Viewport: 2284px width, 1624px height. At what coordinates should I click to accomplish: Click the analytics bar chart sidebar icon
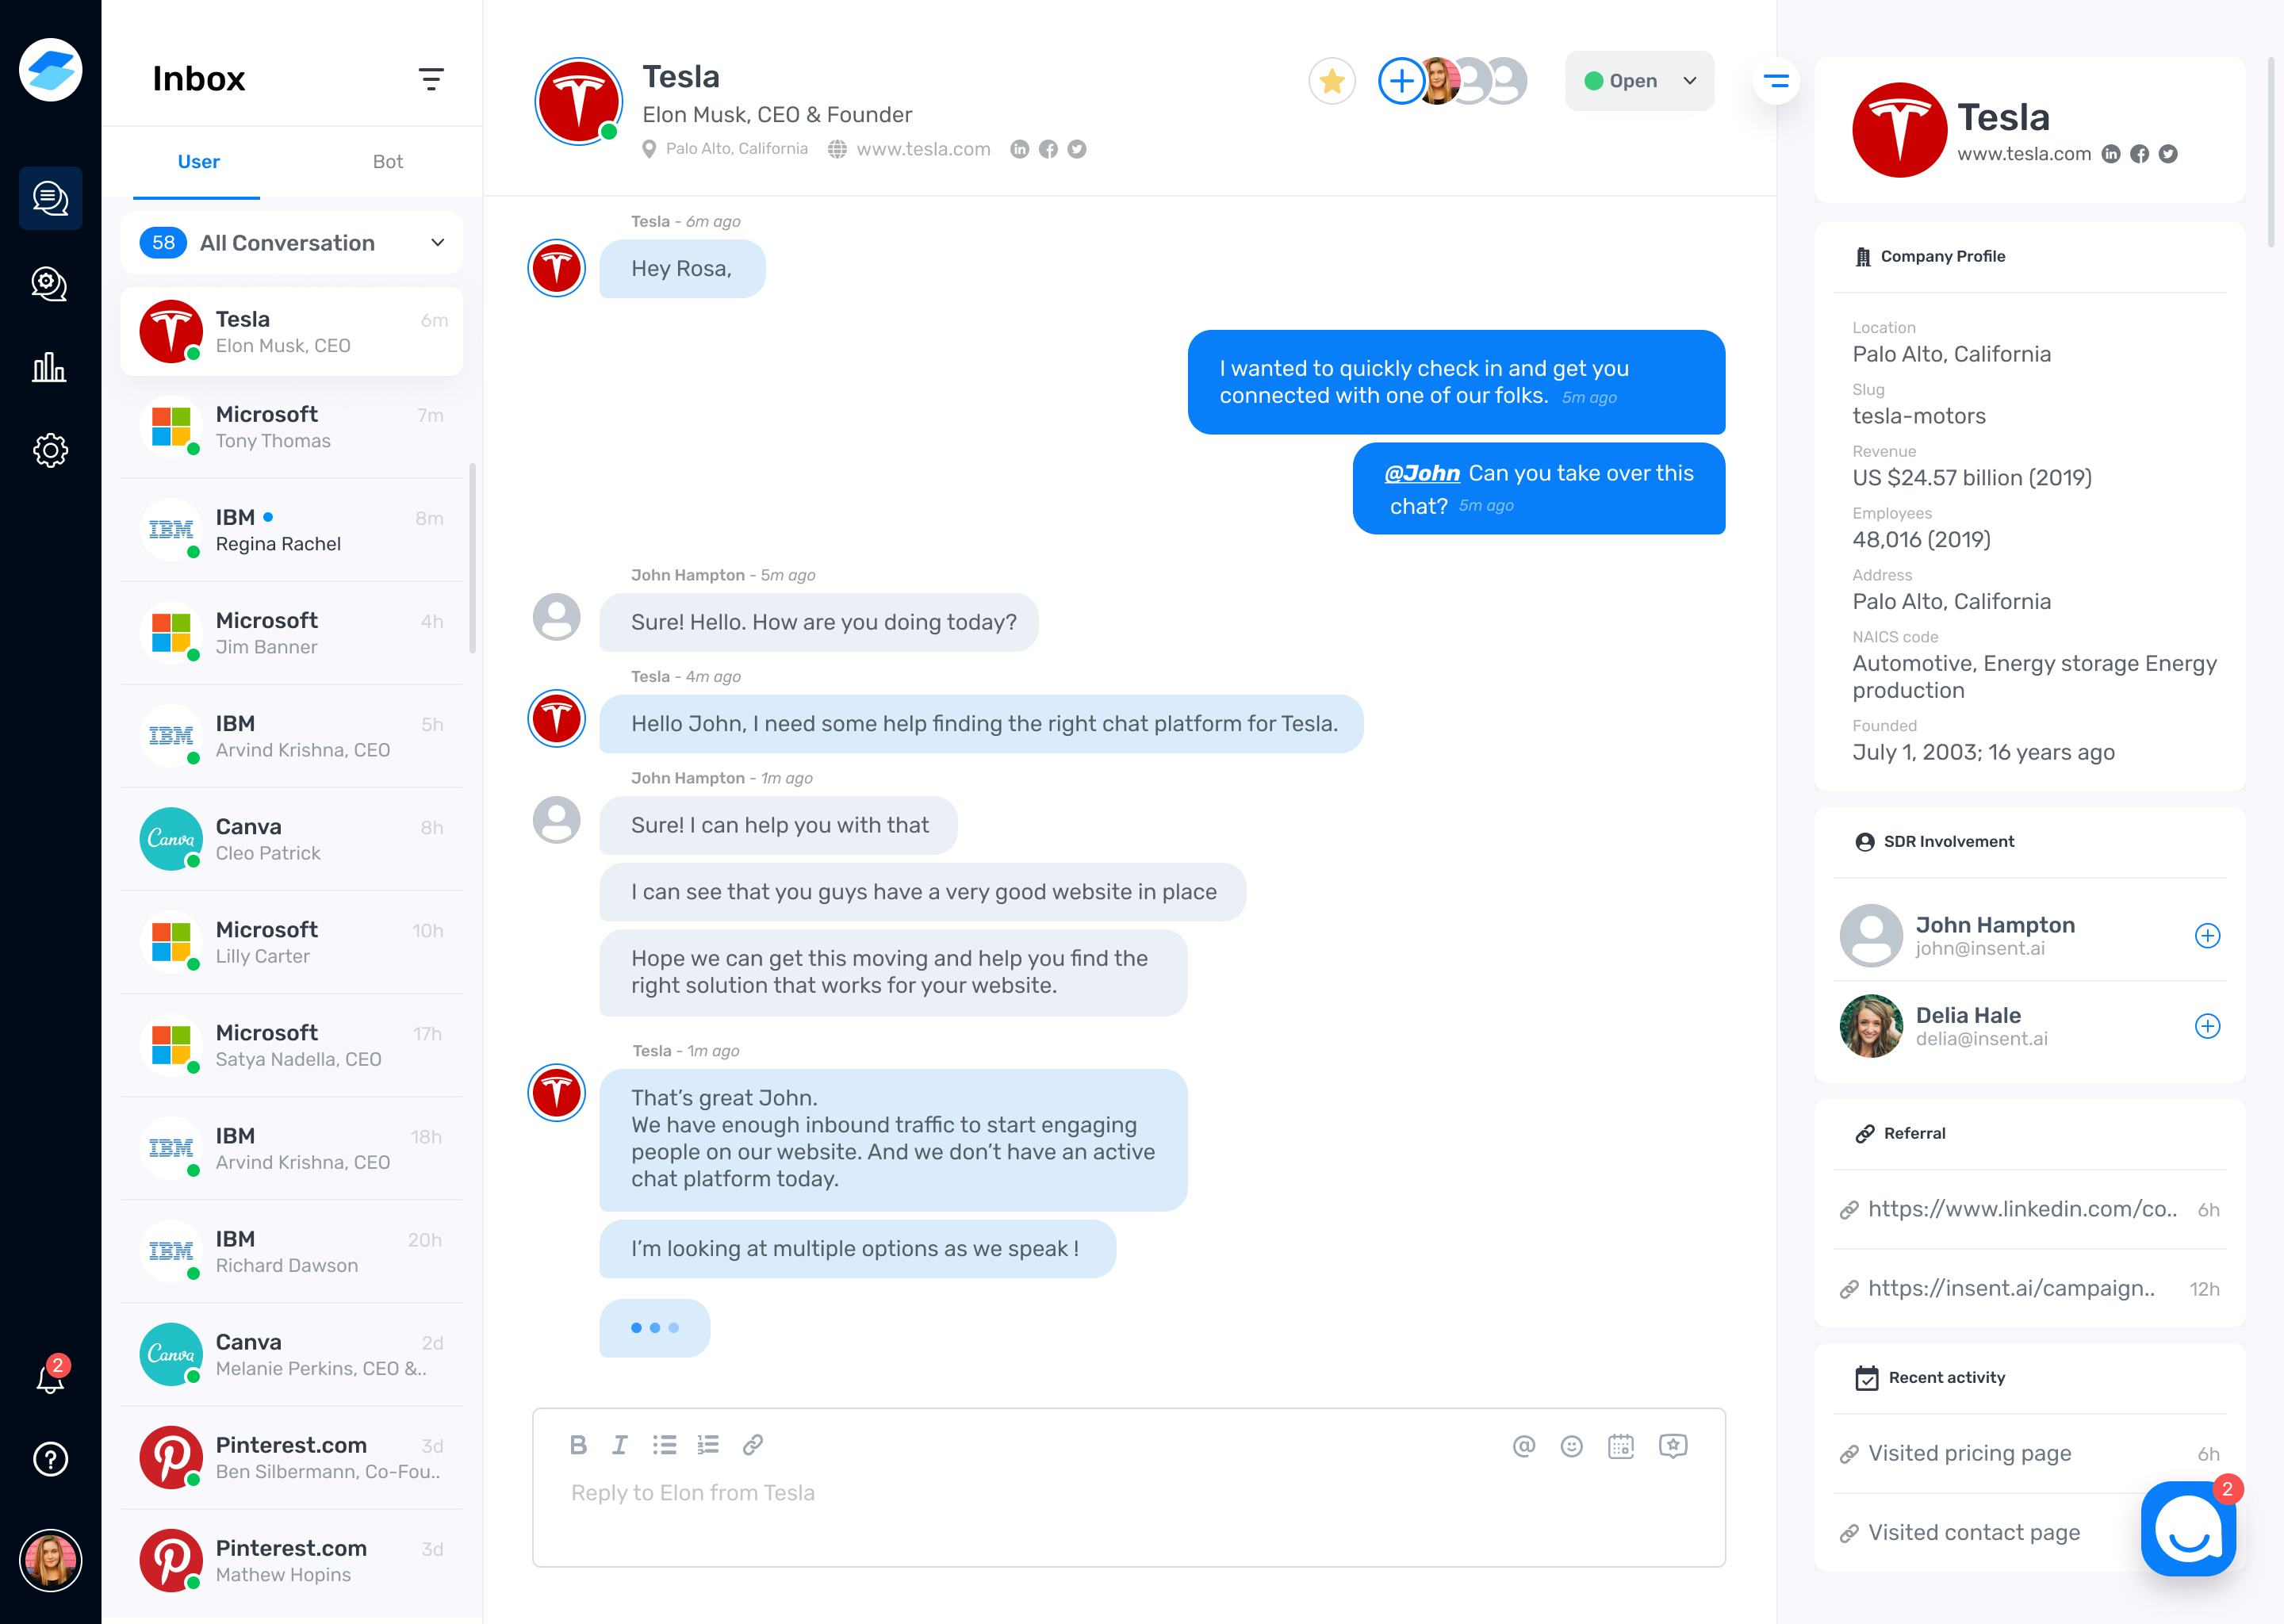[x=50, y=367]
